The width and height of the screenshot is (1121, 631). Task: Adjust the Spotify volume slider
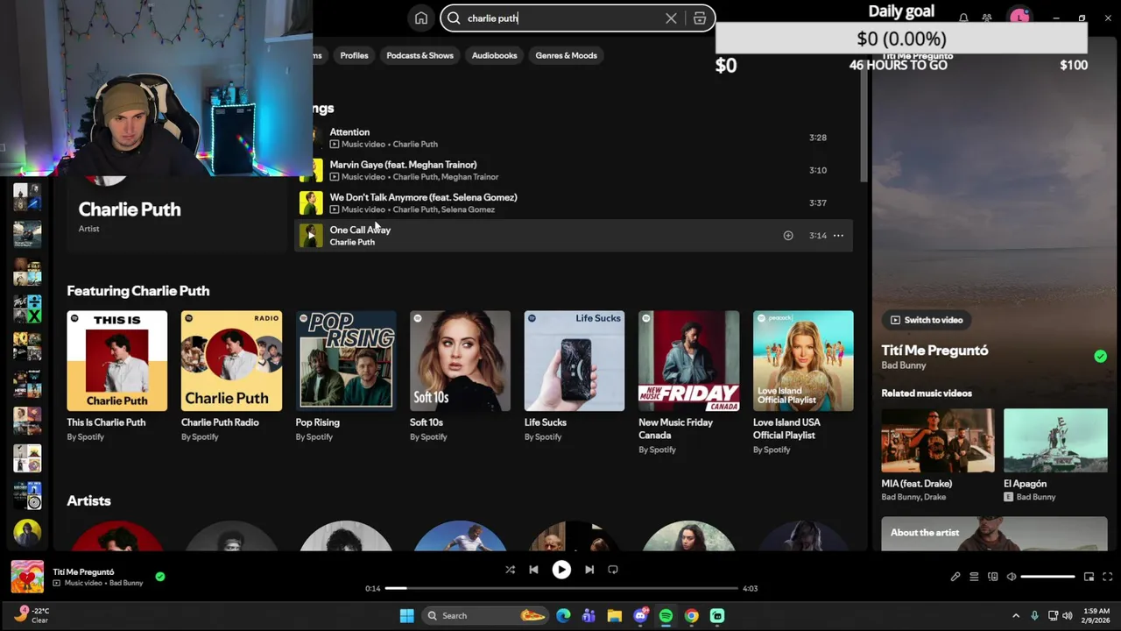(1047, 577)
